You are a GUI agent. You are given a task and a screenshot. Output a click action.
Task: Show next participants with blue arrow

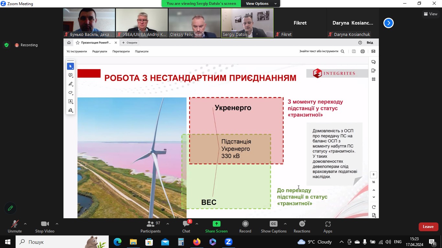coord(389,23)
